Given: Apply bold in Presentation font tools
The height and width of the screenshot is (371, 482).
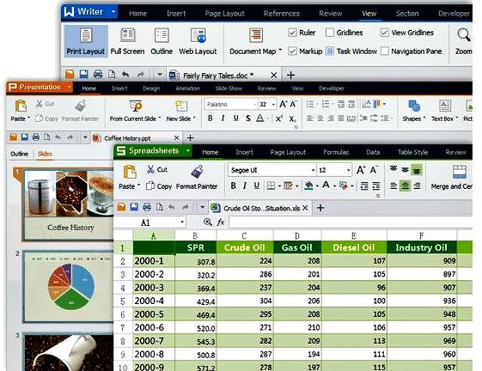Looking at the screenshot, I should 210,118.
